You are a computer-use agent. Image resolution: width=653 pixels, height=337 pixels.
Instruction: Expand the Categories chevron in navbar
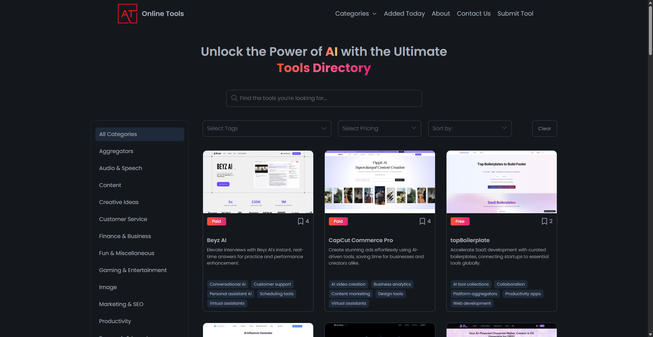point(374,14)
